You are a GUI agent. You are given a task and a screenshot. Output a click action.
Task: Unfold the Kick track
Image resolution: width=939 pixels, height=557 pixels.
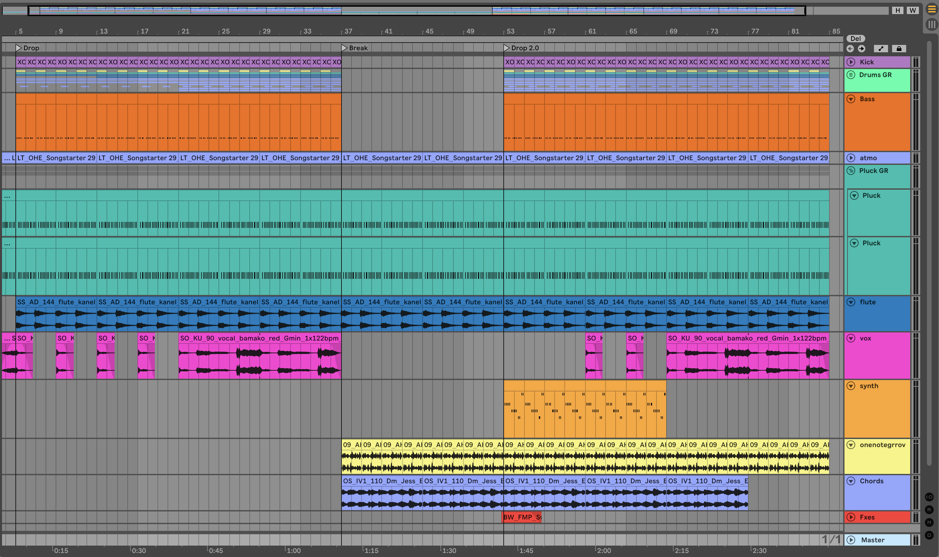tap(851, 62)
